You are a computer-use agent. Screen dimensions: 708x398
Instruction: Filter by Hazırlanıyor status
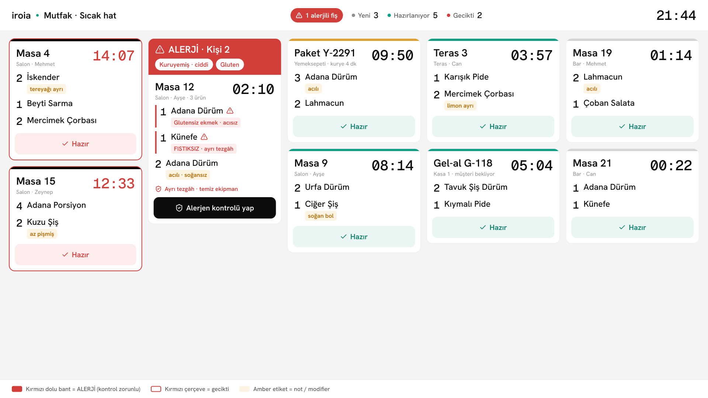tap(412, 15)
